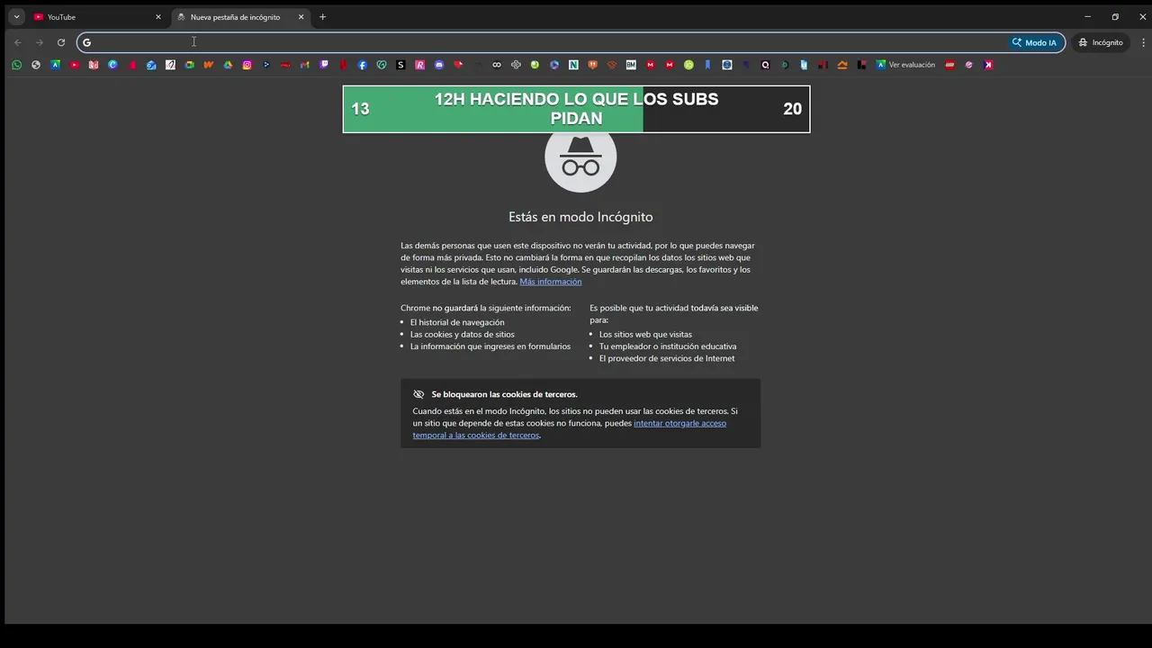Reload the current page
This screenshot has height=648, width=1152.
(61, 42)
